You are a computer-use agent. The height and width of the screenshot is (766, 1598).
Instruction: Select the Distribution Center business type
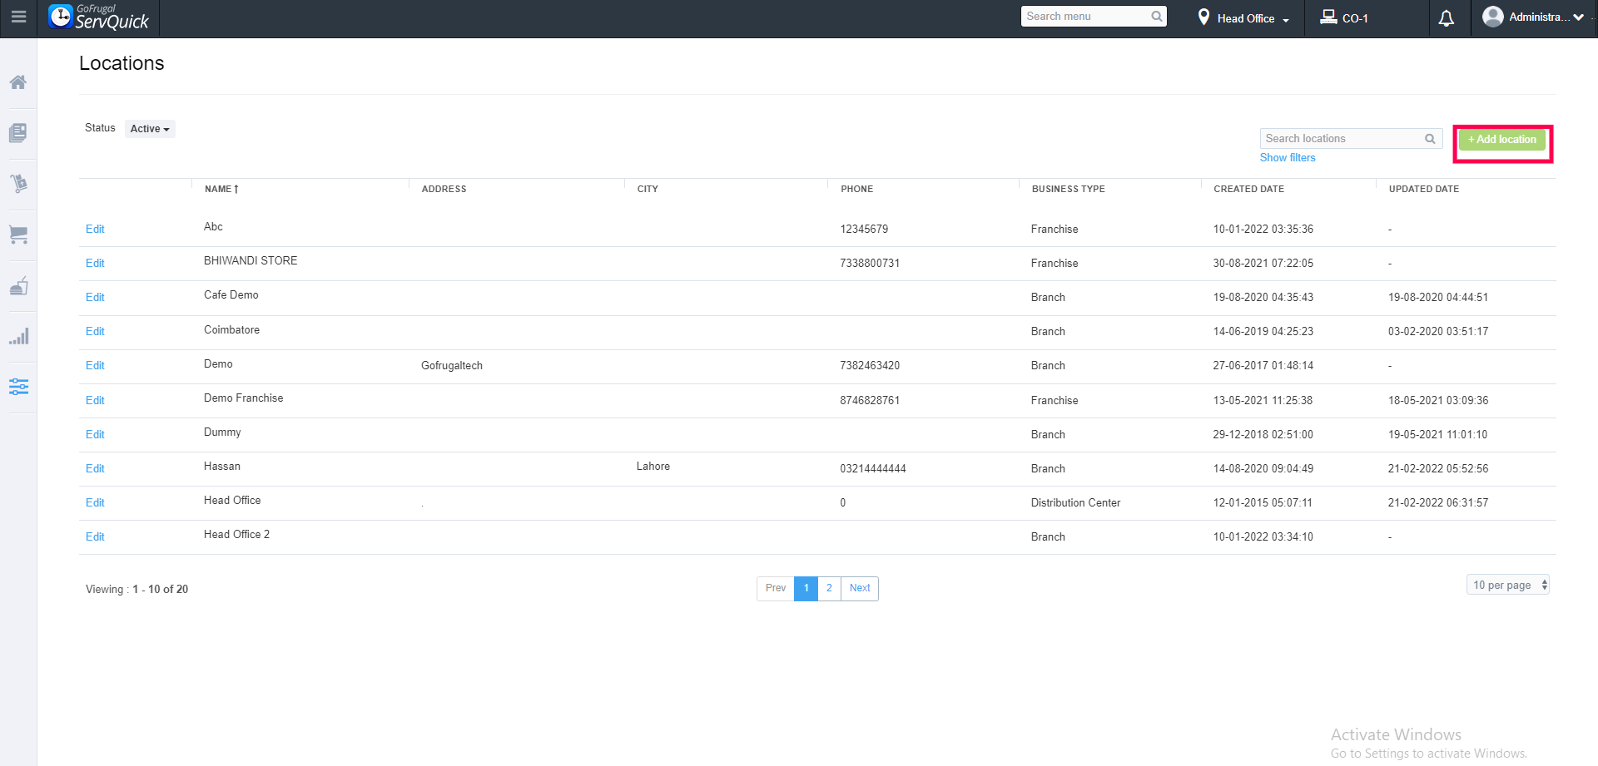1075,503
